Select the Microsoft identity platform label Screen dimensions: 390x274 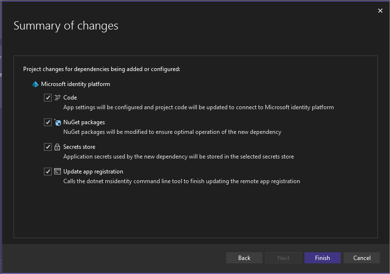(x=75, y=84)
